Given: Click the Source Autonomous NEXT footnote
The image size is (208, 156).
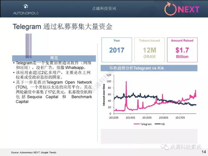Looking at the screenshot, I should coord(34,152).
